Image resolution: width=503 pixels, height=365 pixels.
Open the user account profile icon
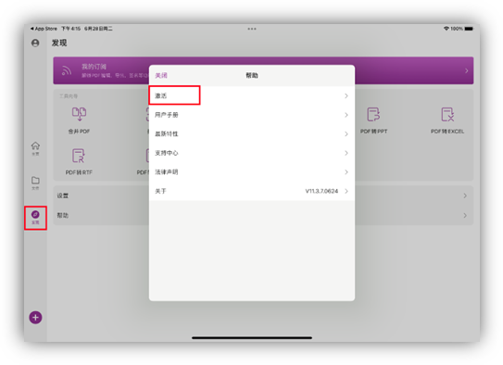click(35, 43)
